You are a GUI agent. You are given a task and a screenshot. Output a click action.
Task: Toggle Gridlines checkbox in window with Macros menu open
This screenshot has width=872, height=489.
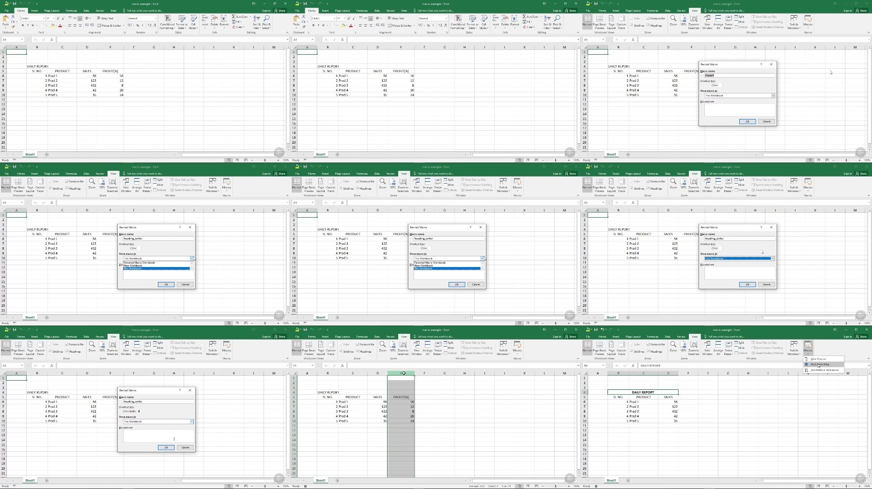tap(631, 351)
